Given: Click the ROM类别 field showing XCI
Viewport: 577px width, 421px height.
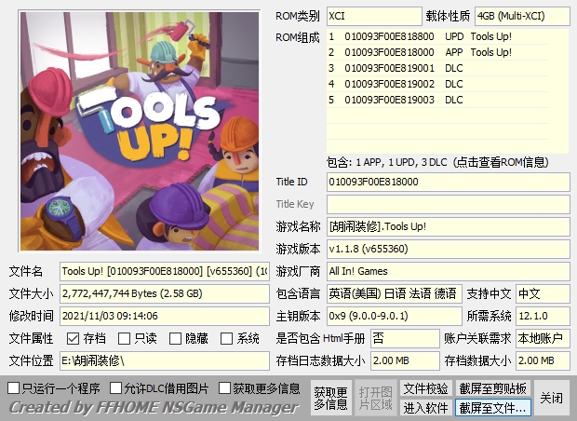Looking at the screenshot, I should coord(374,16).
